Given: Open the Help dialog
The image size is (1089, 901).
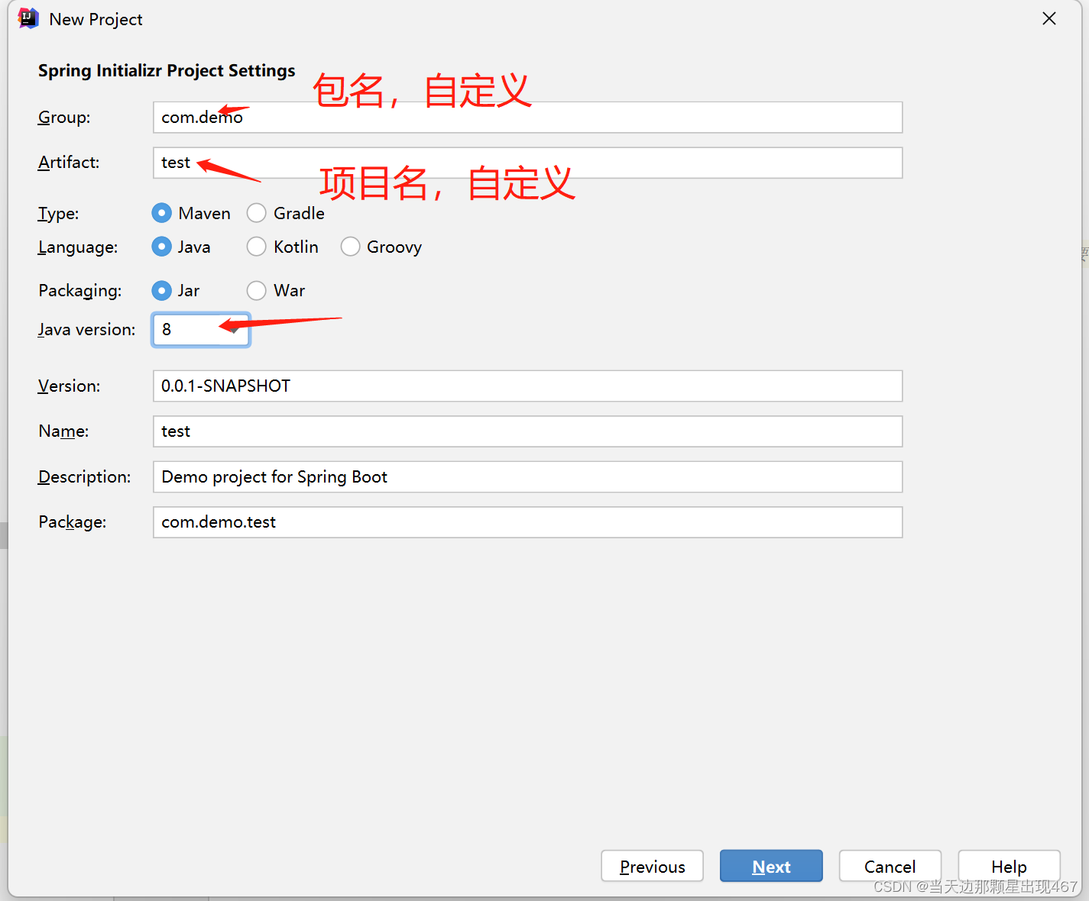Looking at the screenshot, I should 1009,866.
